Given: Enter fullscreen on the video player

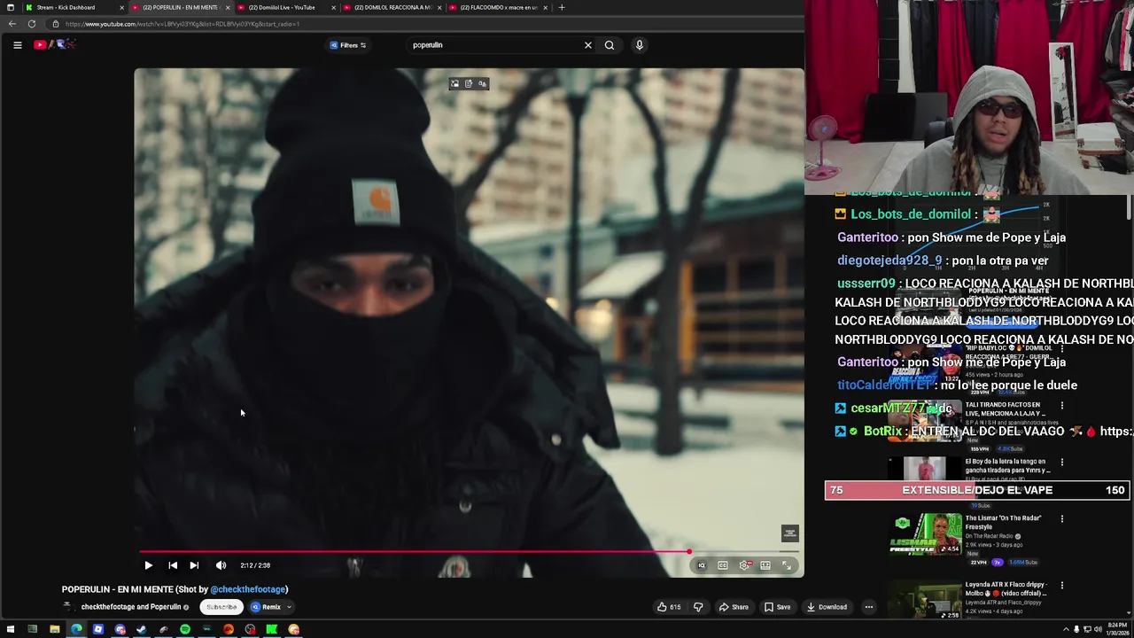Looking at the screenshot, I should (x=786, y=565).
